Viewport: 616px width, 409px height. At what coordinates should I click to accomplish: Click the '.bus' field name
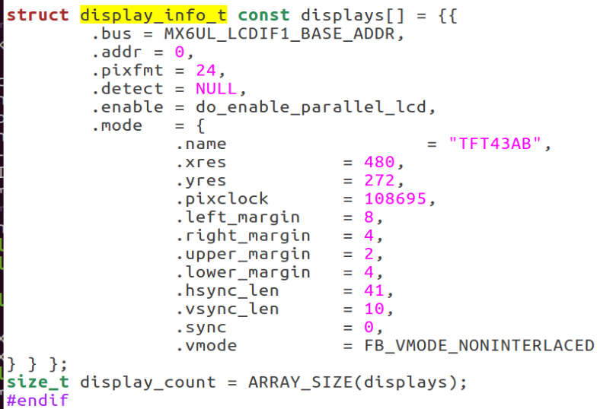coord(112,33)
